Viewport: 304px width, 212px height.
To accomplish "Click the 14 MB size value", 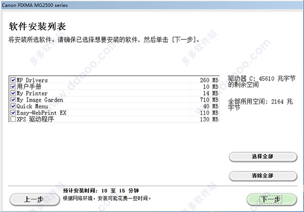I will point(211,93).
